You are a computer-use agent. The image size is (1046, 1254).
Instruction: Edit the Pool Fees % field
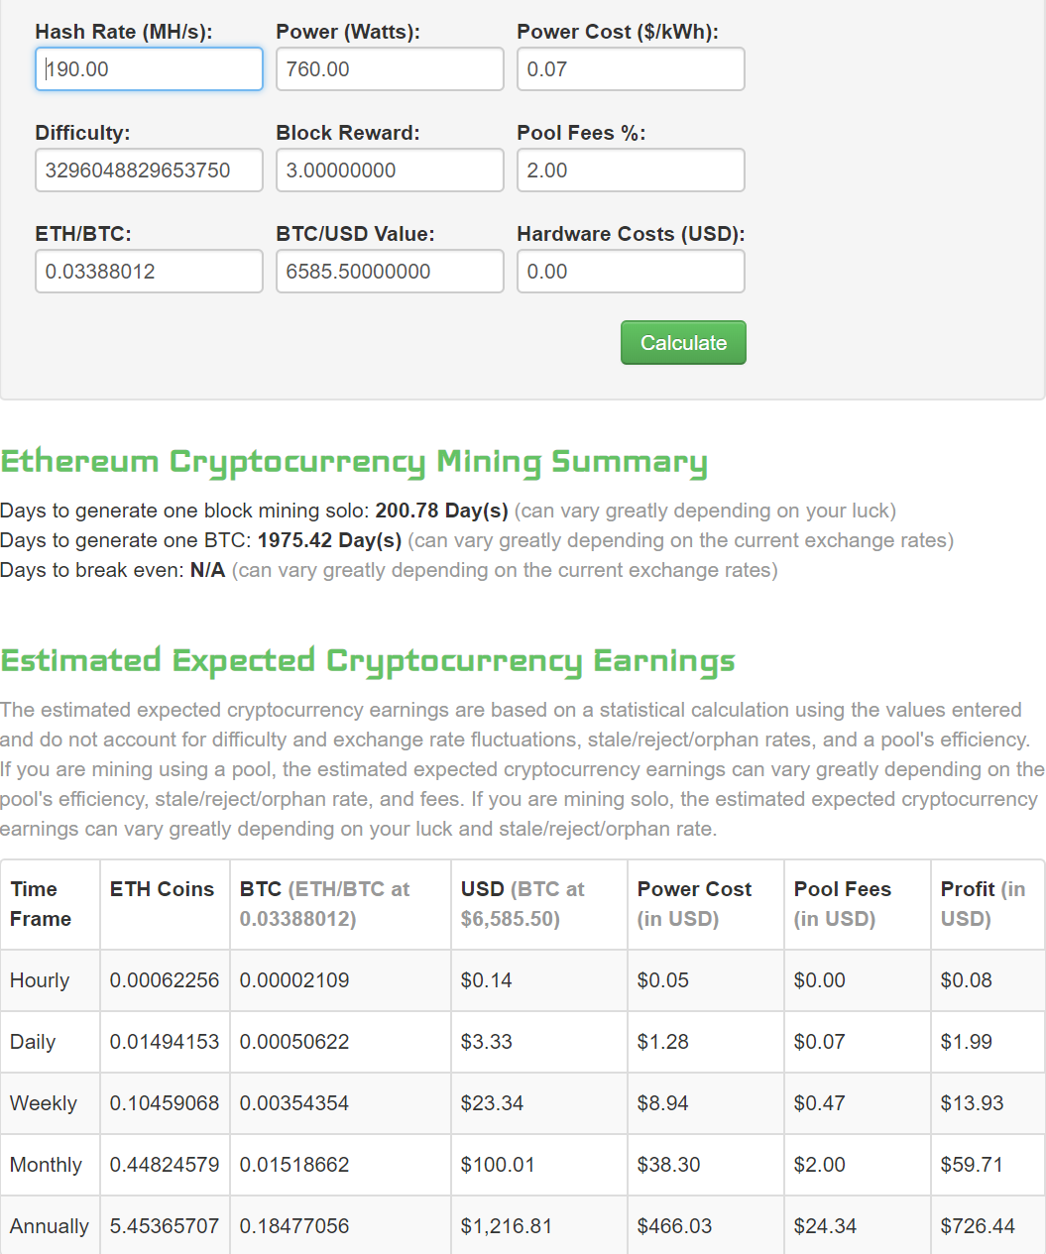pyautogui.click(x=631, y=171)
